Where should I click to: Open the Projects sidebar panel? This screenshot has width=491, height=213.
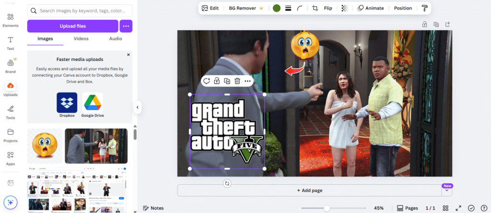point(11,135)
